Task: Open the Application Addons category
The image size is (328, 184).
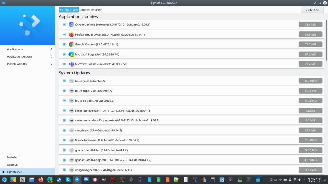Action: click(27, 56)
